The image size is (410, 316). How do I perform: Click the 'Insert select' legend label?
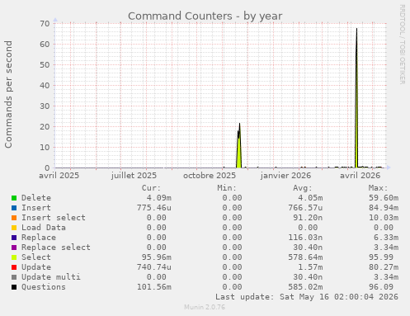pyautogui.click(x=54, y=218)
